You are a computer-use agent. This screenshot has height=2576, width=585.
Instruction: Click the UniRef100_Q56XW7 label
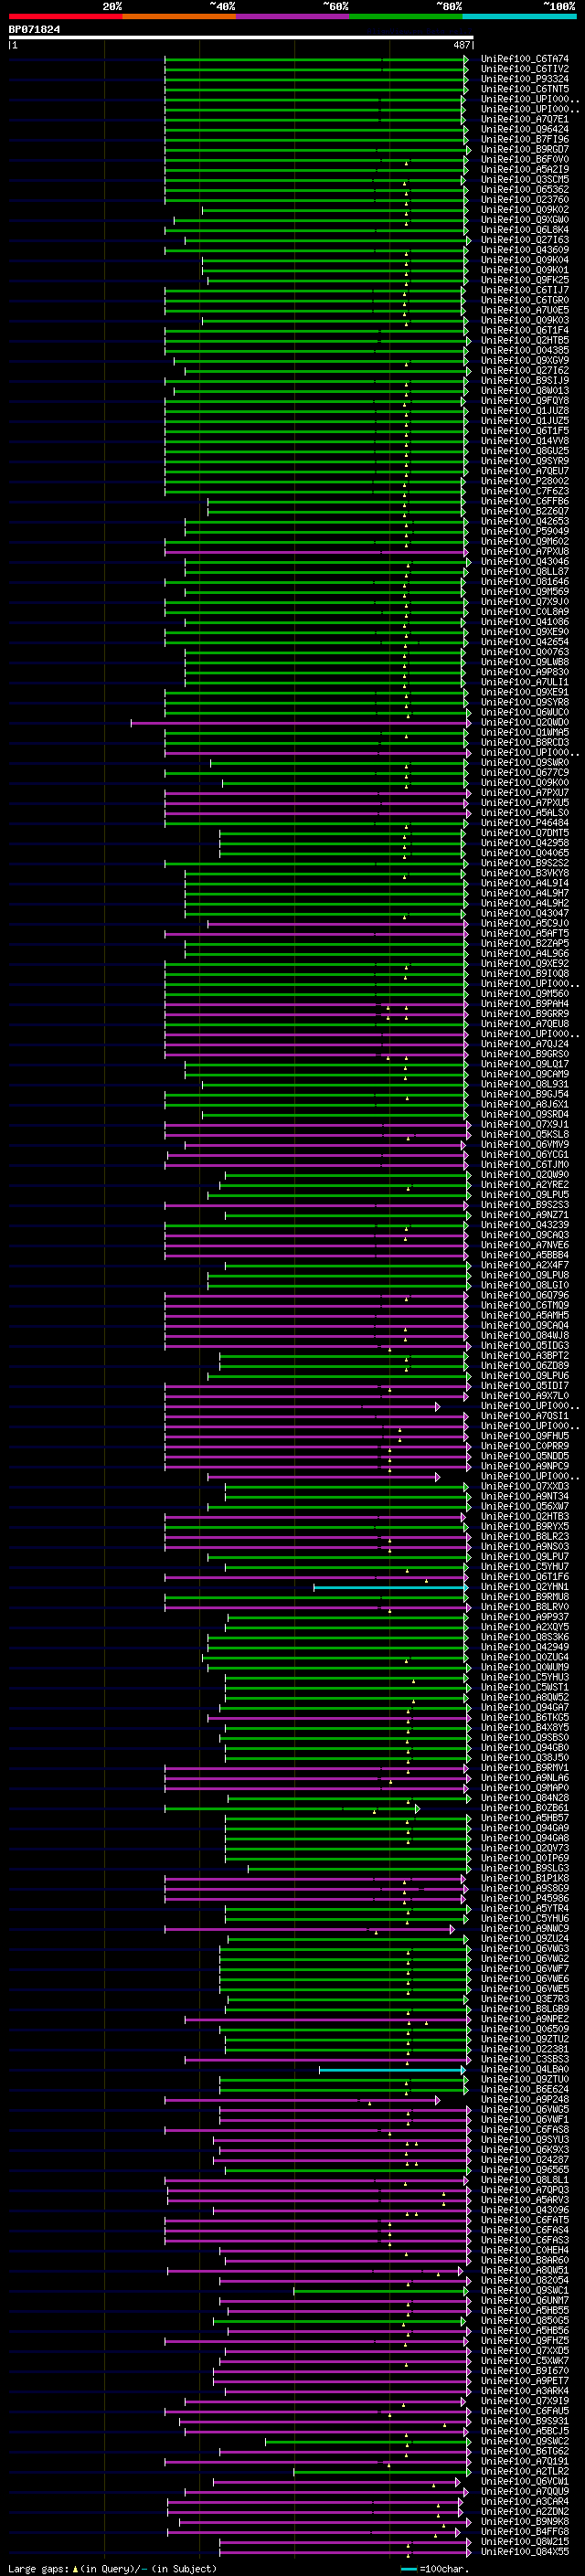[525, 1506]
